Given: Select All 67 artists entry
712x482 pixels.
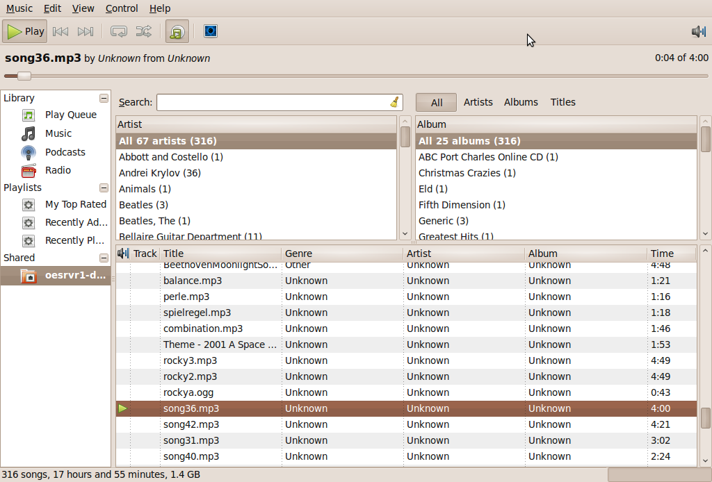Looking at the screenshot, I should coord(256,141).
